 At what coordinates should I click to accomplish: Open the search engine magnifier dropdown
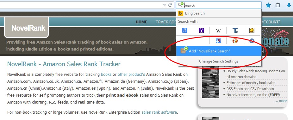[x=180, y=5]
